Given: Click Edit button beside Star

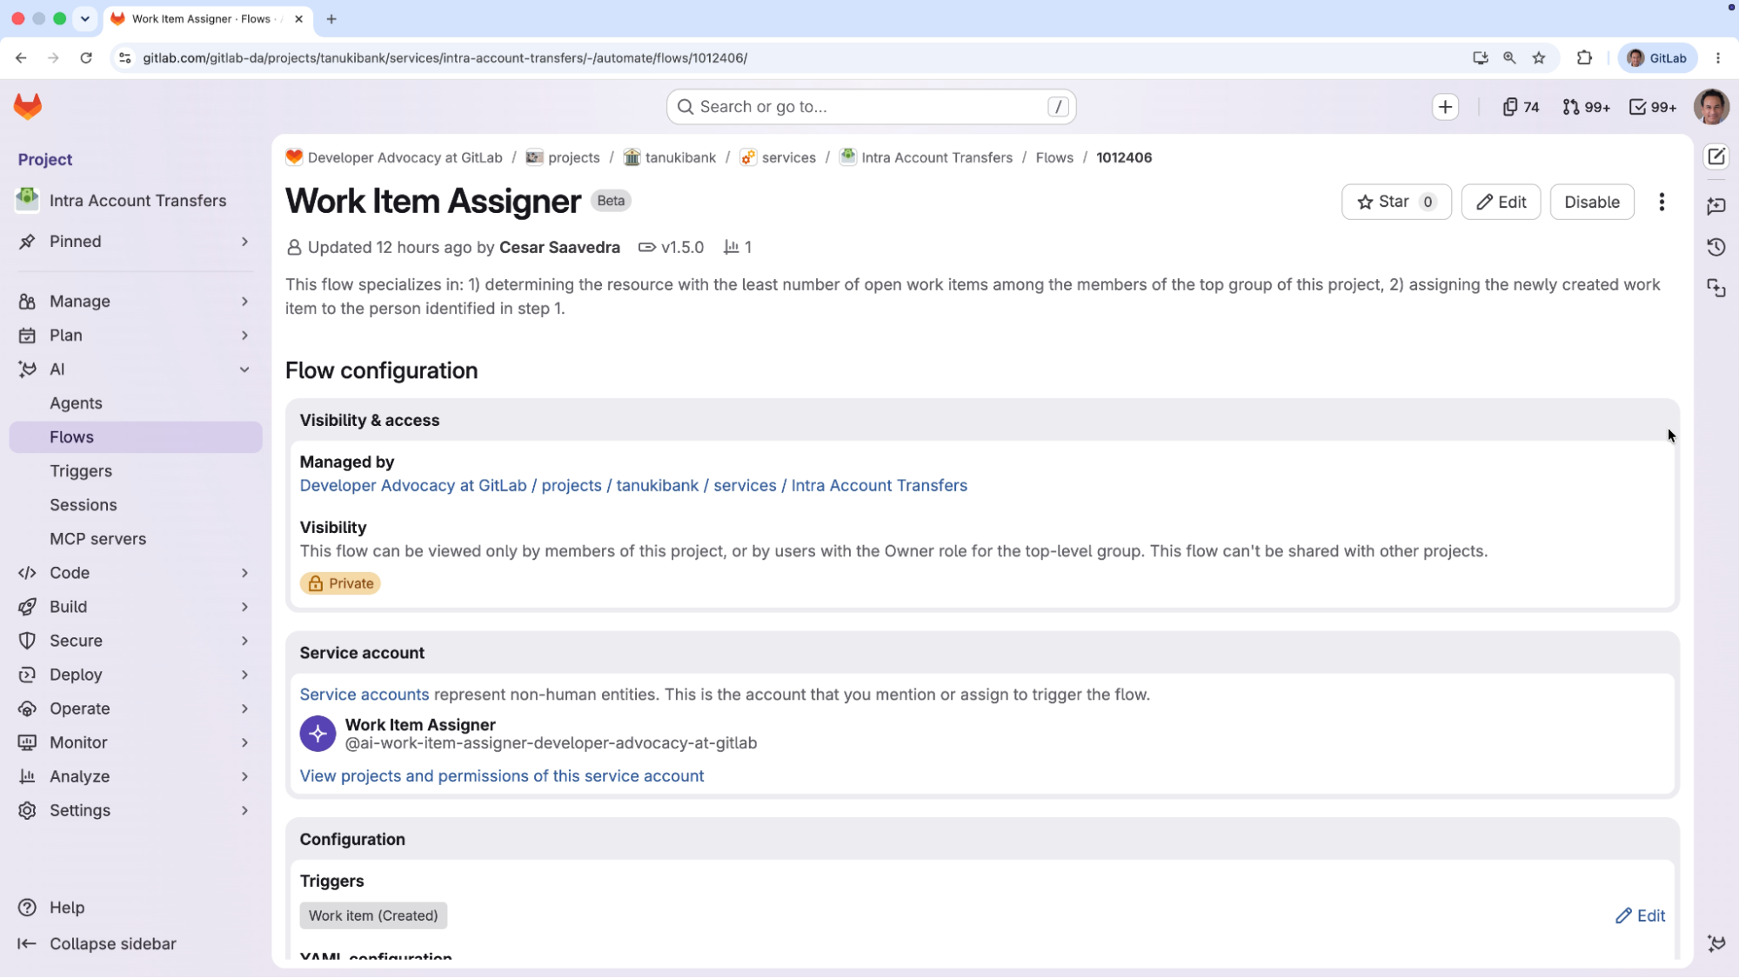Looking at the screenshot, I should coord(1501,203).
